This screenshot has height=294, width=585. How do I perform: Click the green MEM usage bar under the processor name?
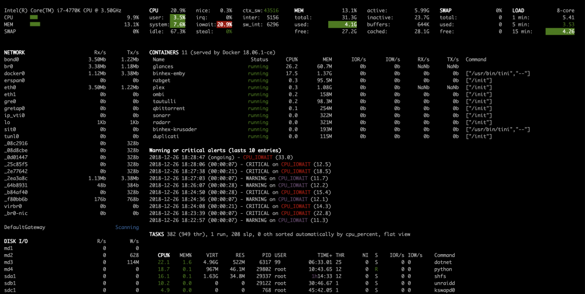pos(35,24)
